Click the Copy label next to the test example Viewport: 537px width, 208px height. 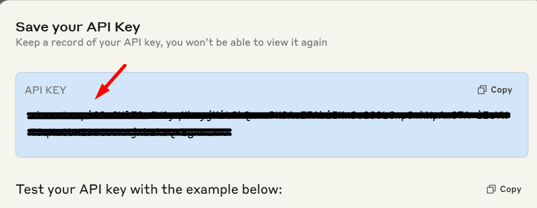click(511, 189)
